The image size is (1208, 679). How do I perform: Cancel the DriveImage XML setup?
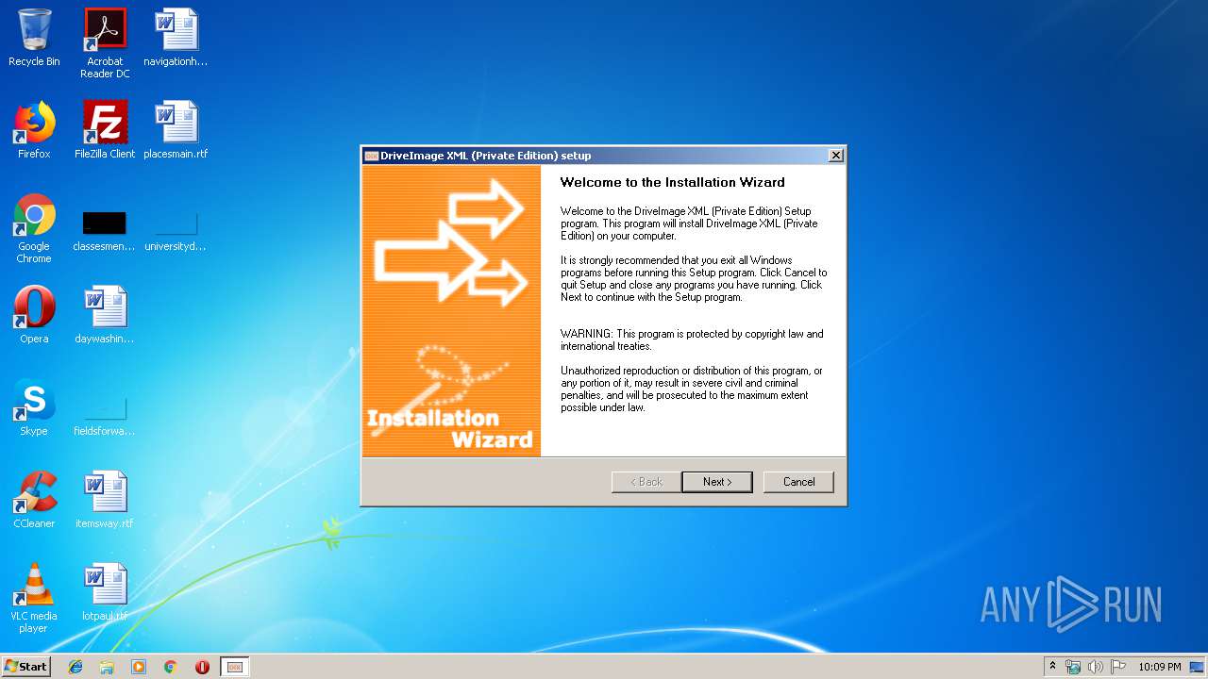point(798,482)
